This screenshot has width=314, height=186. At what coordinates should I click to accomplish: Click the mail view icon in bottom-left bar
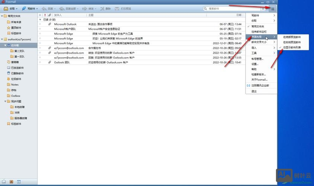click(4, 182)
